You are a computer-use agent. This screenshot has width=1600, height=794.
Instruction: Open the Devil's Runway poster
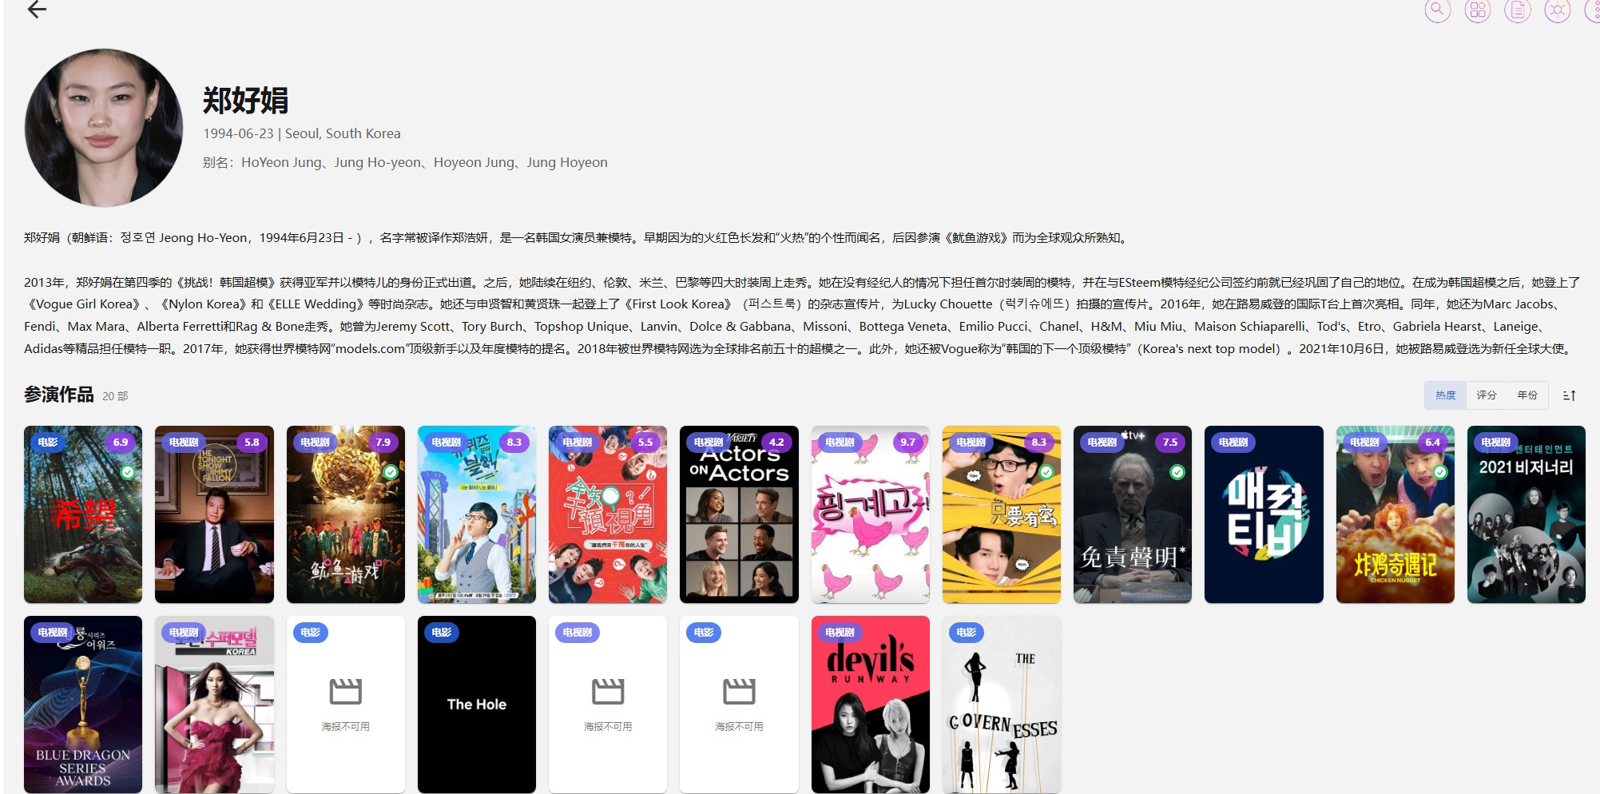click(x=871, y=705)
